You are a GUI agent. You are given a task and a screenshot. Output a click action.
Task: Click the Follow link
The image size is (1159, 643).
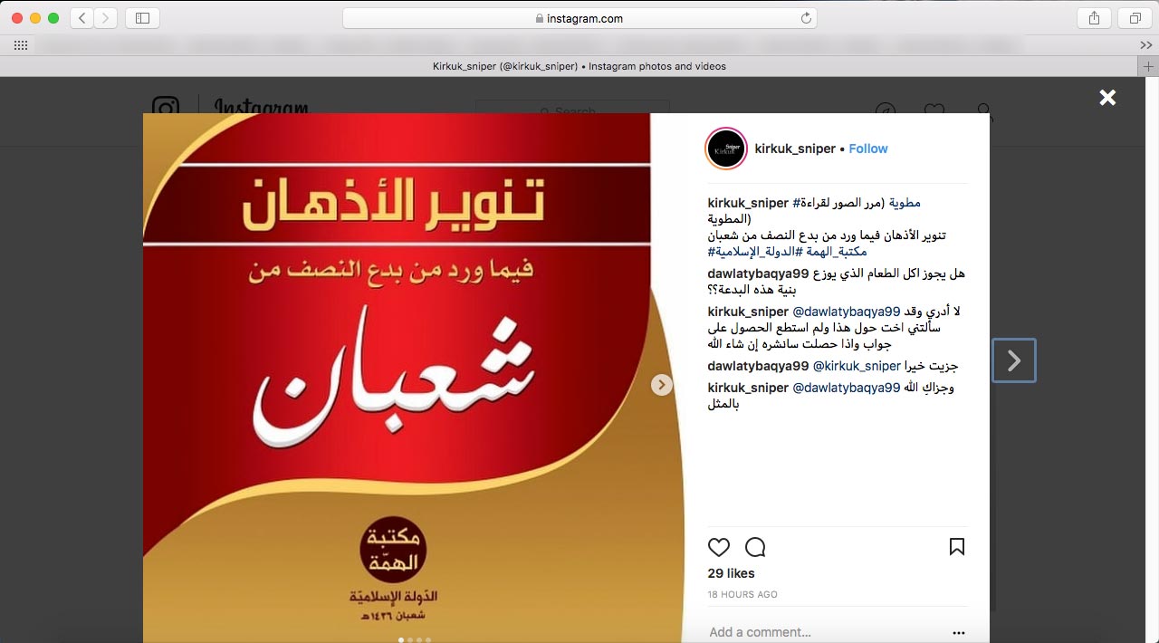point(868,149)
